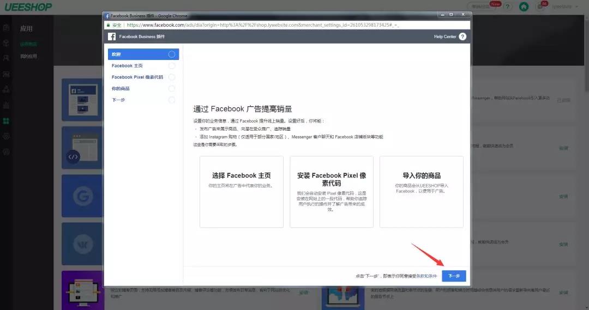The image size is (589, 310).
Task: Select the 下一步 step in left list
Action: click(143, 100)
